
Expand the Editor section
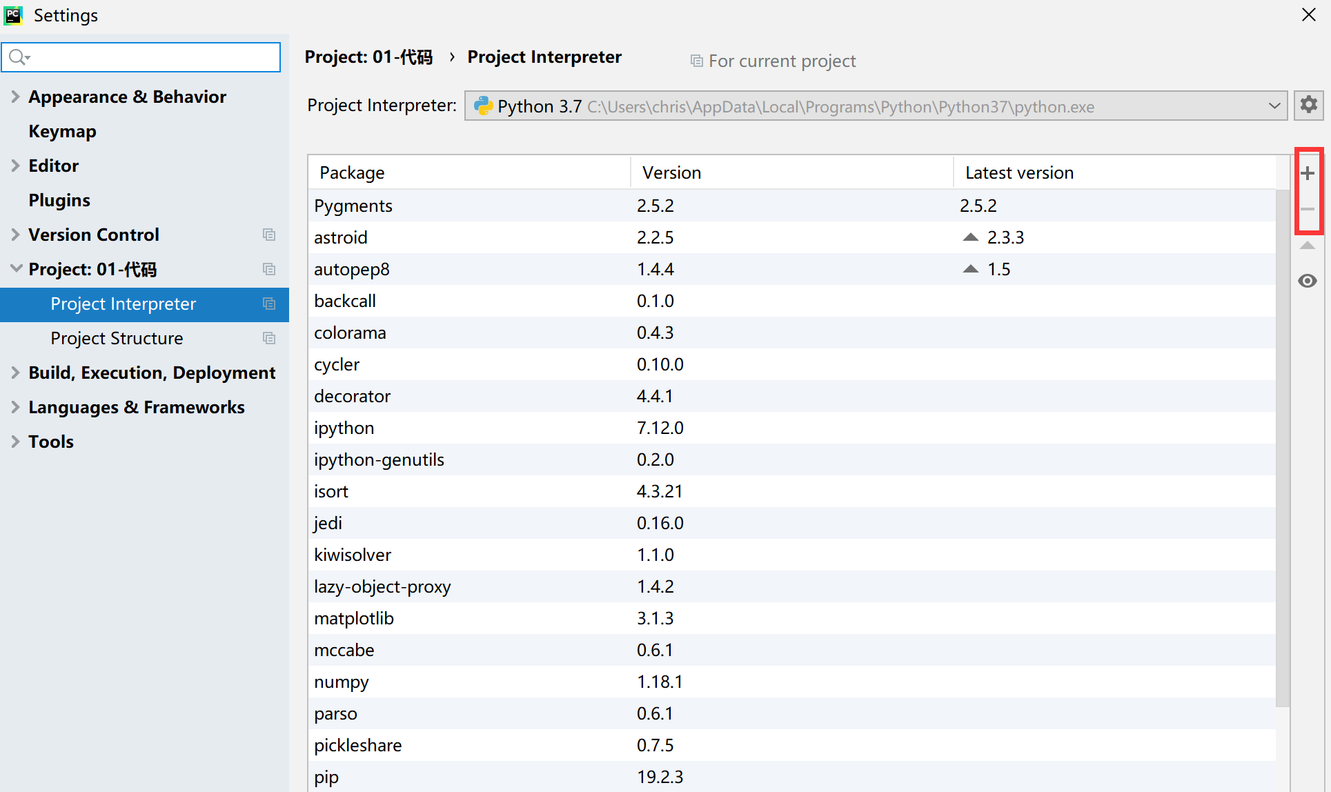point(15,166)
